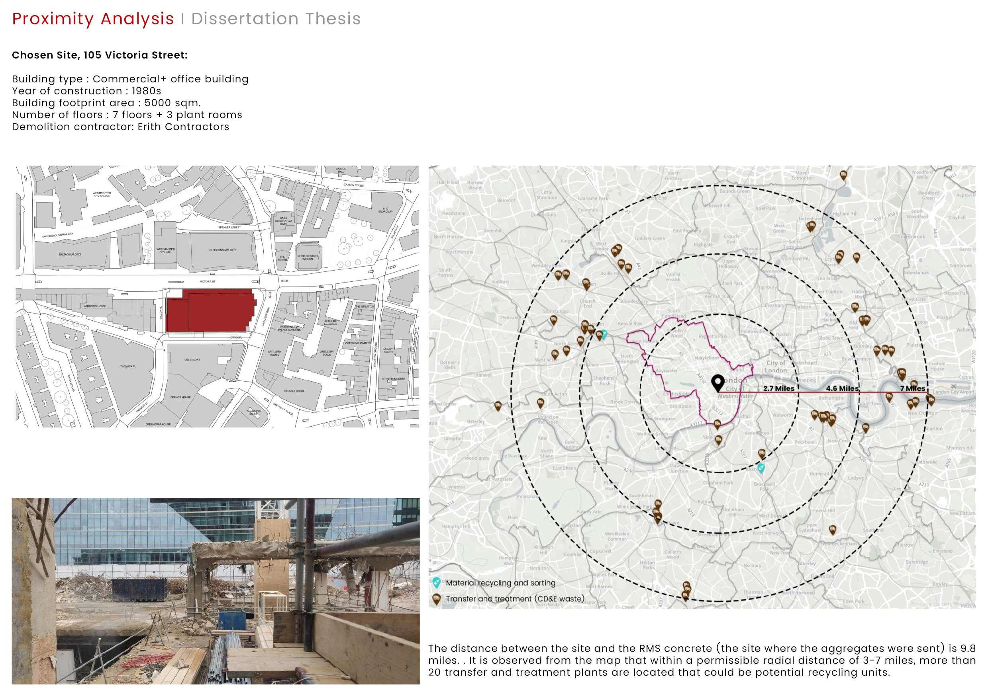Click the red highlighted site building
Screen dimensions: 988x698
(211, 310)
